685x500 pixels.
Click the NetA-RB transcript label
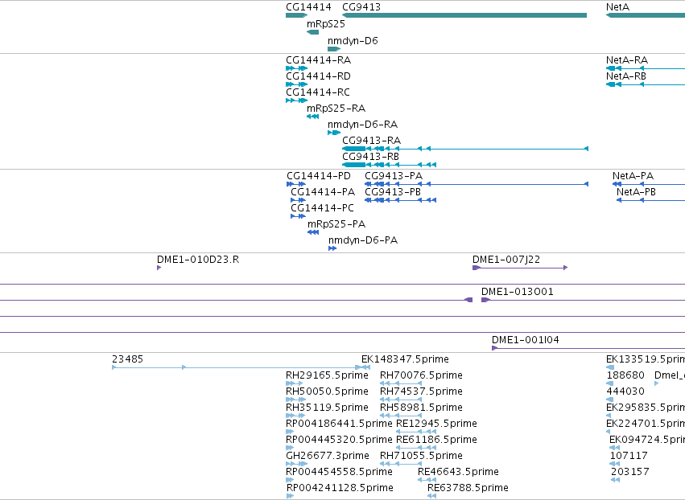(x=626, y=76)
